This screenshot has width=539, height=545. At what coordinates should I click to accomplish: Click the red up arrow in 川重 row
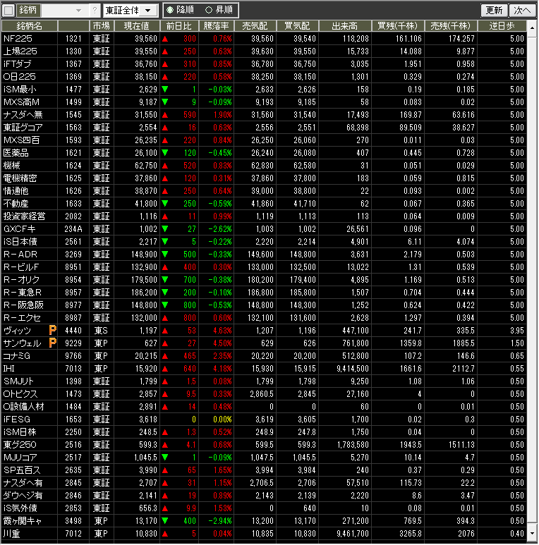[x=165, y=534]
